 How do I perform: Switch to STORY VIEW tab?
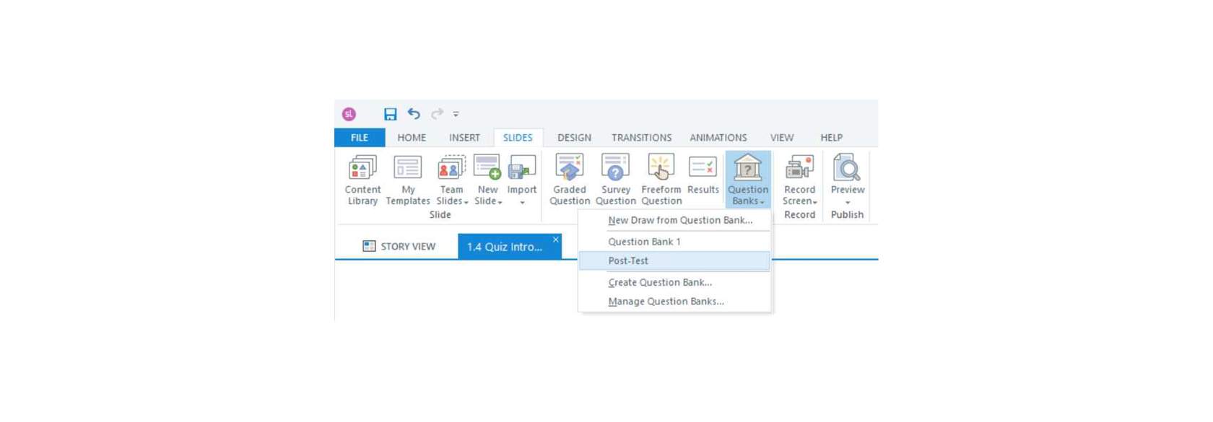[x=399, y=247]
